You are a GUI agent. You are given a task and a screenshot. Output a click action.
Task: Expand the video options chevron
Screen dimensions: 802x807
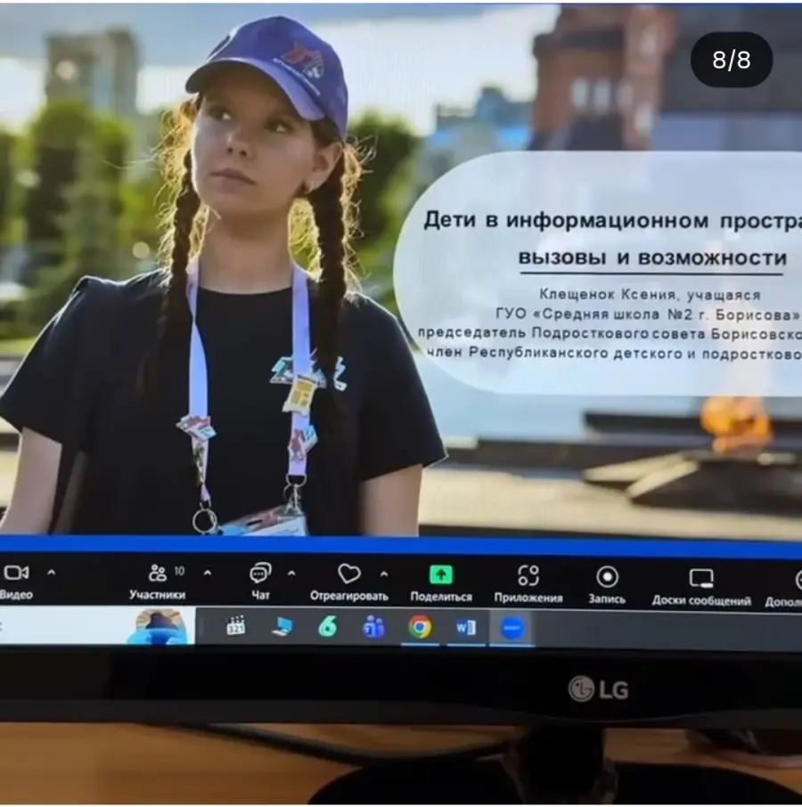point(51,573)
